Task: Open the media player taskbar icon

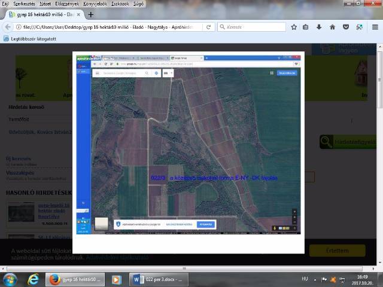Action: click(116, 279)
